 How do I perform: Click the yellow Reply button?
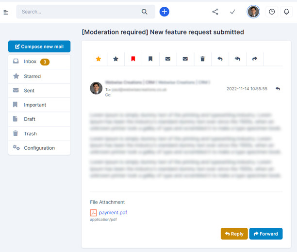pyautogui.click(x=234, y=234)
